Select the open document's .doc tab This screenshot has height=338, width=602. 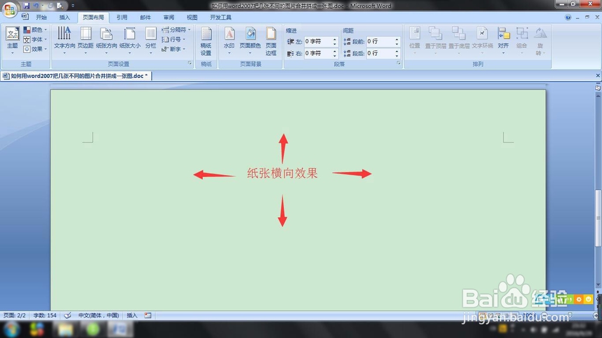tap(76, 76)
